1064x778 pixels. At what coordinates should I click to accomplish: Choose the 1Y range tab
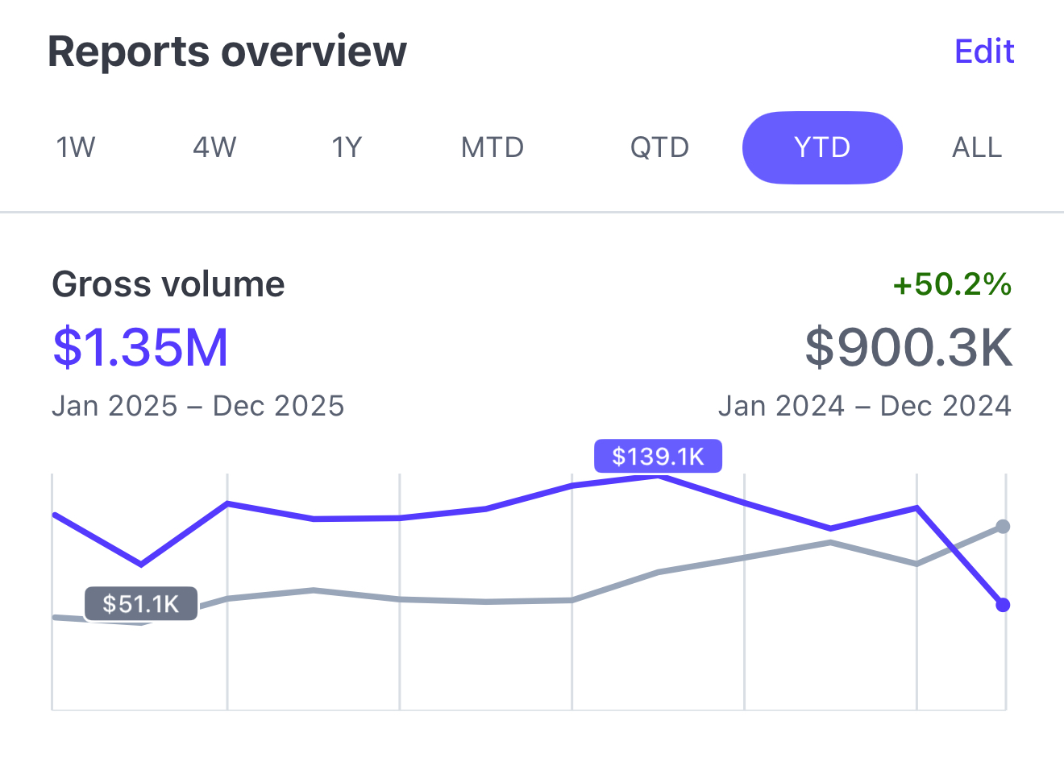tap(347, 147)
